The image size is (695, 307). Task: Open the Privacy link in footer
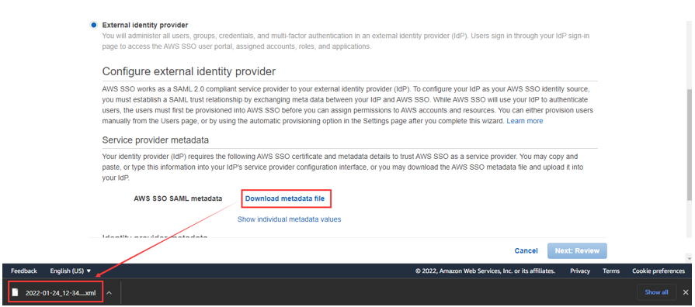[580, 271]
